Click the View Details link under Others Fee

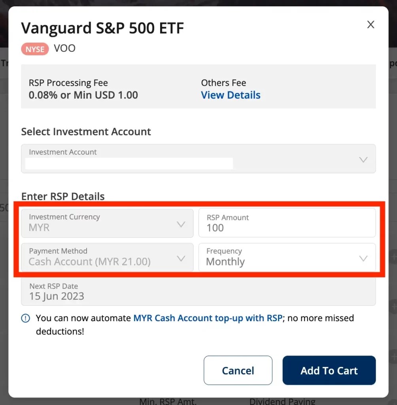pos(231,95)
